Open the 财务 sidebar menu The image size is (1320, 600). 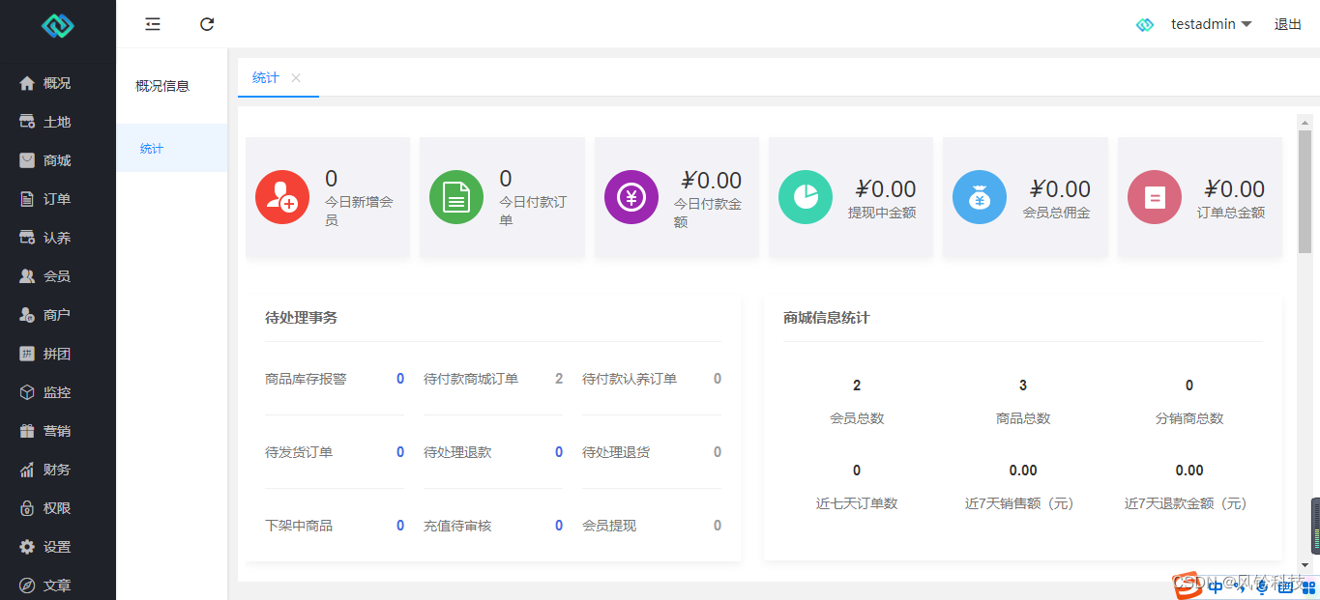click(x=58, y=470)
